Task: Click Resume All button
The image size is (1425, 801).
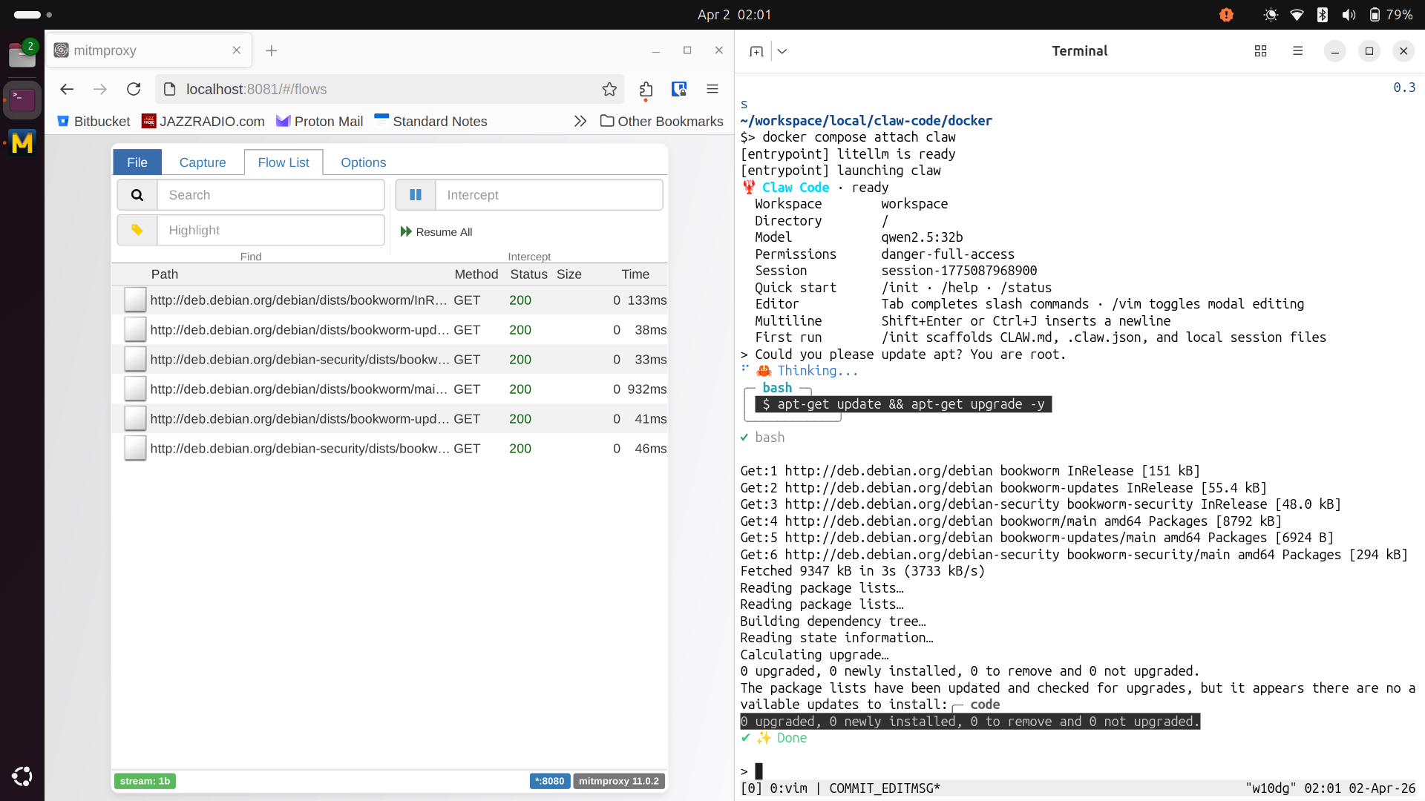Action: pyautogui.click(x=436, y=232)
